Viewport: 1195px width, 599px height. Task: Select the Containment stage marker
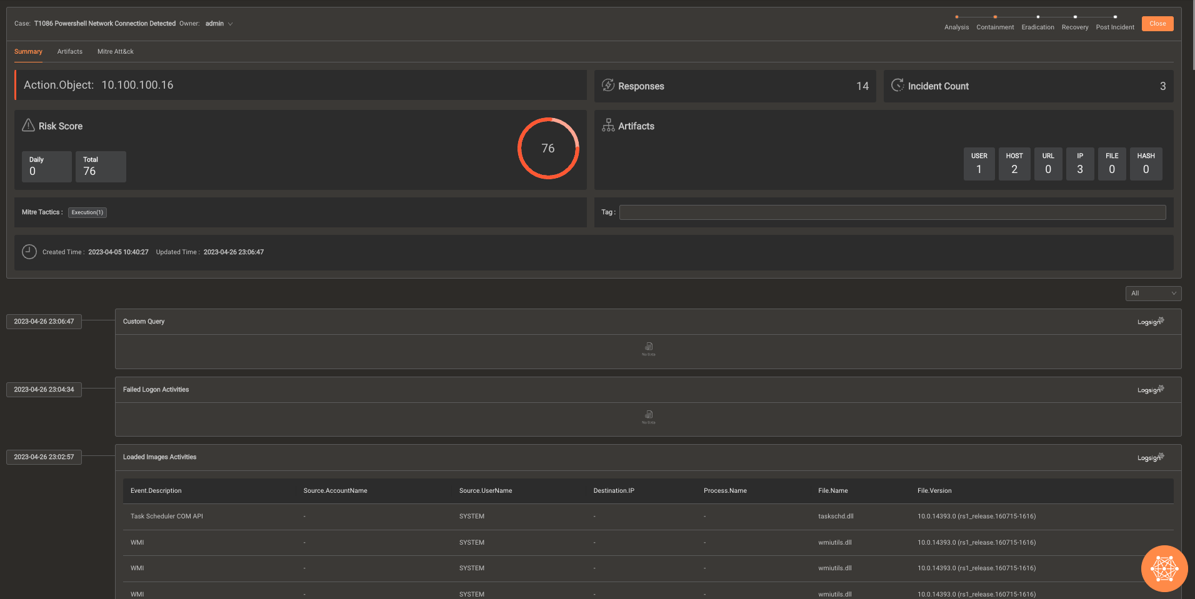995,17
